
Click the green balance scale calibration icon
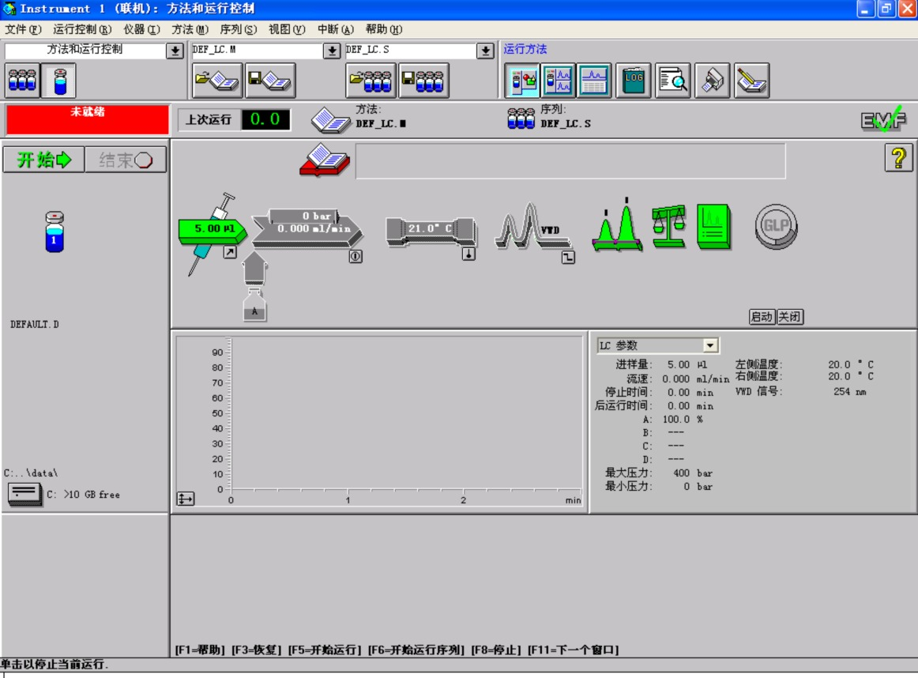668,227
